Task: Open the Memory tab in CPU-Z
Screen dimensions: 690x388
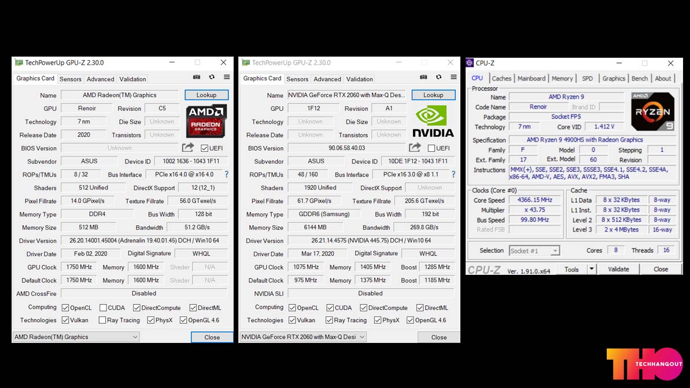Action: [562, 78]
